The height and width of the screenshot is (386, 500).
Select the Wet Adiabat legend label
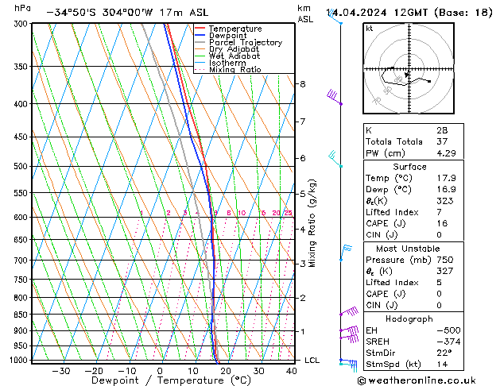coord(234,56)
